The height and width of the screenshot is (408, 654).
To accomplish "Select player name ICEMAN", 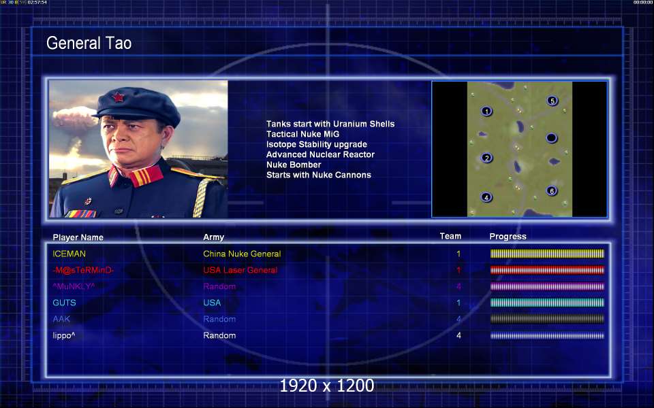I will point(69,254).
